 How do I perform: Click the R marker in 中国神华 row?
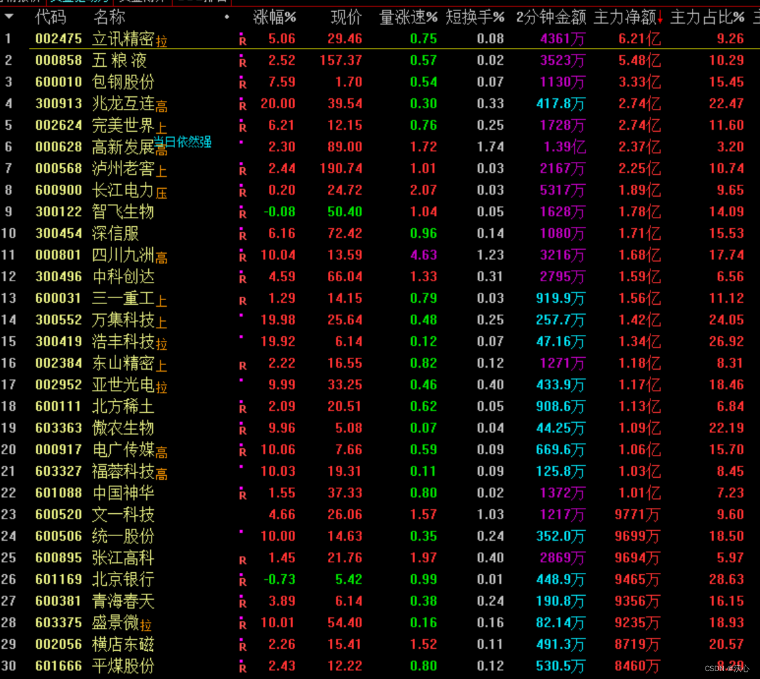tap(243, 495)
